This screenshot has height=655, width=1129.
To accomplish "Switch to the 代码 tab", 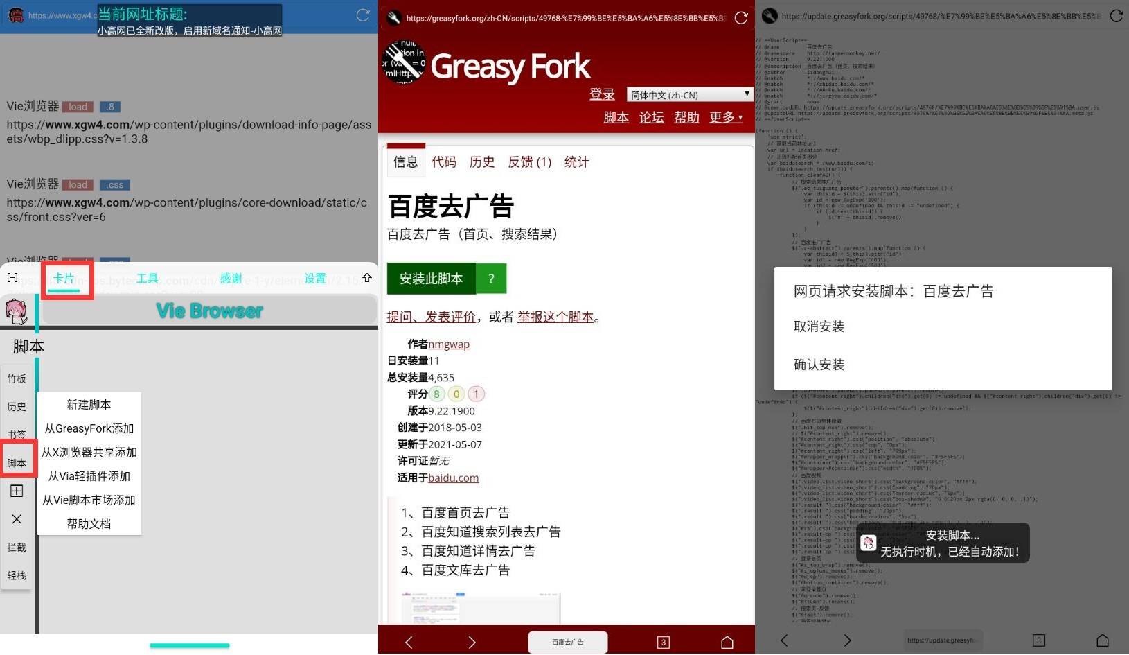I will coord(444,161).
